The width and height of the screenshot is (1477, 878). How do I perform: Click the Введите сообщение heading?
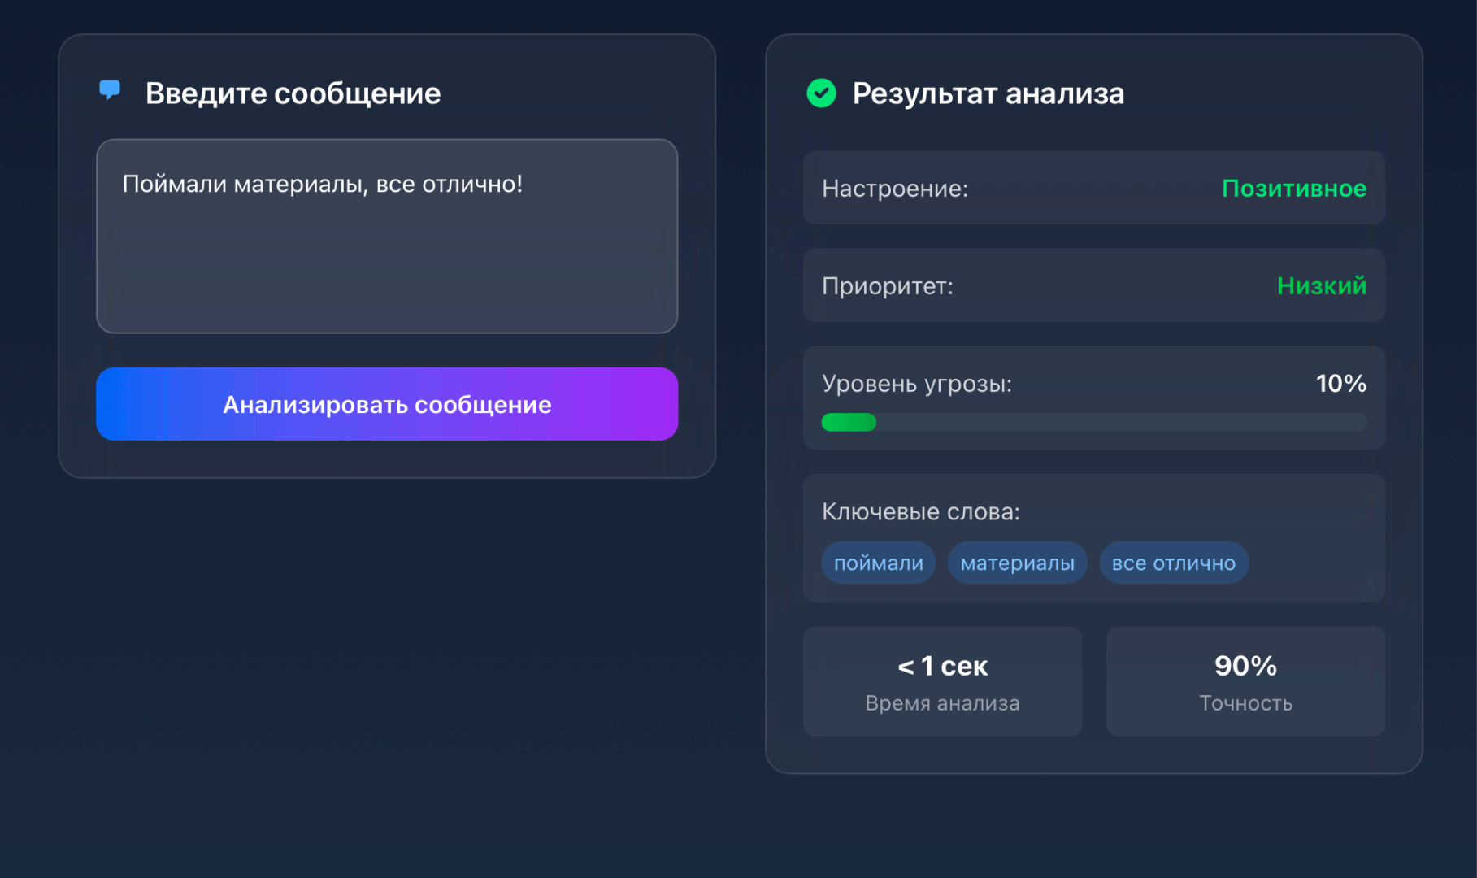click(293, 93)
